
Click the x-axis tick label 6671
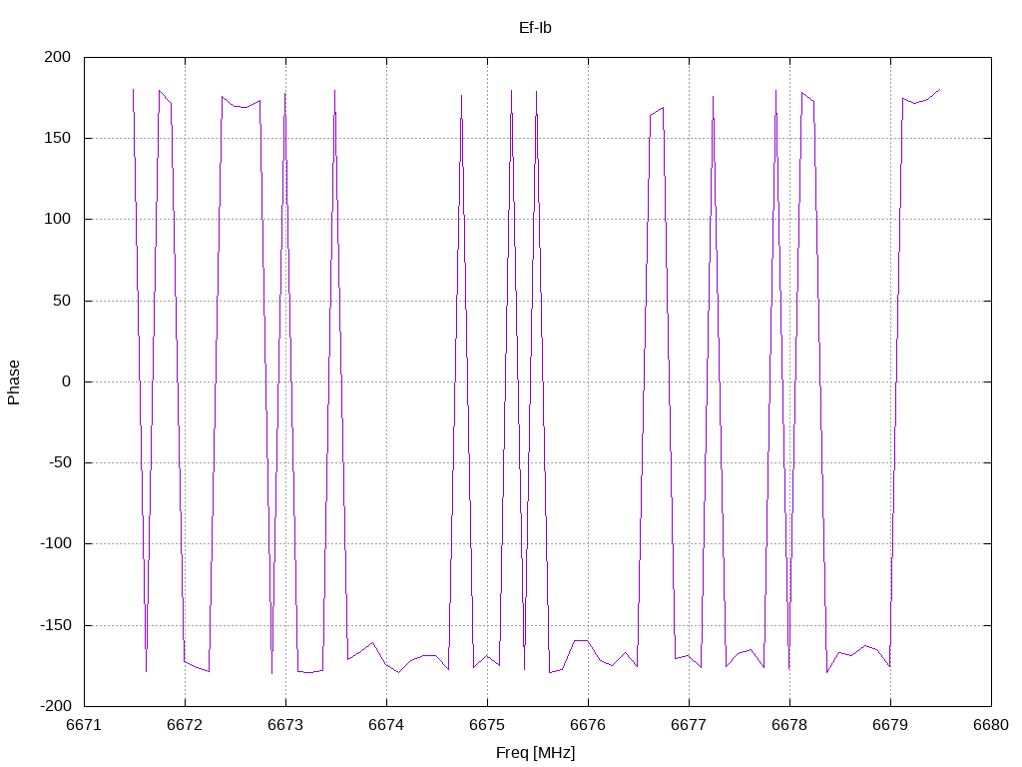click(84, 725)
